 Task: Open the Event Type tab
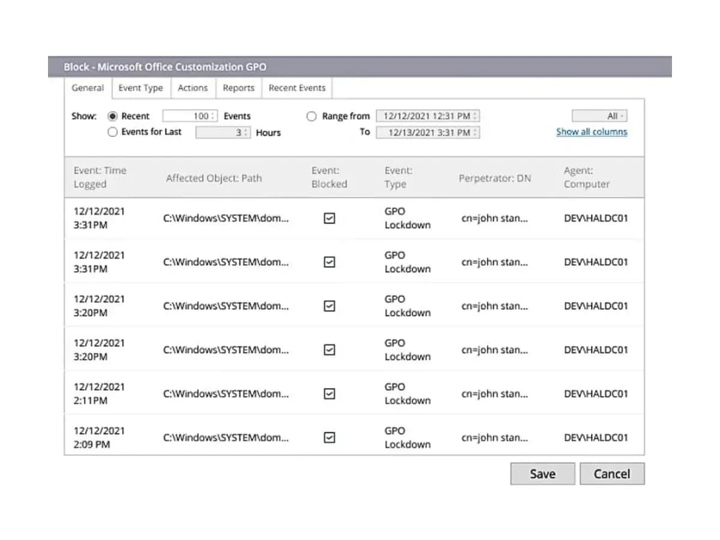pyautogui.click(x=140, y=88)
